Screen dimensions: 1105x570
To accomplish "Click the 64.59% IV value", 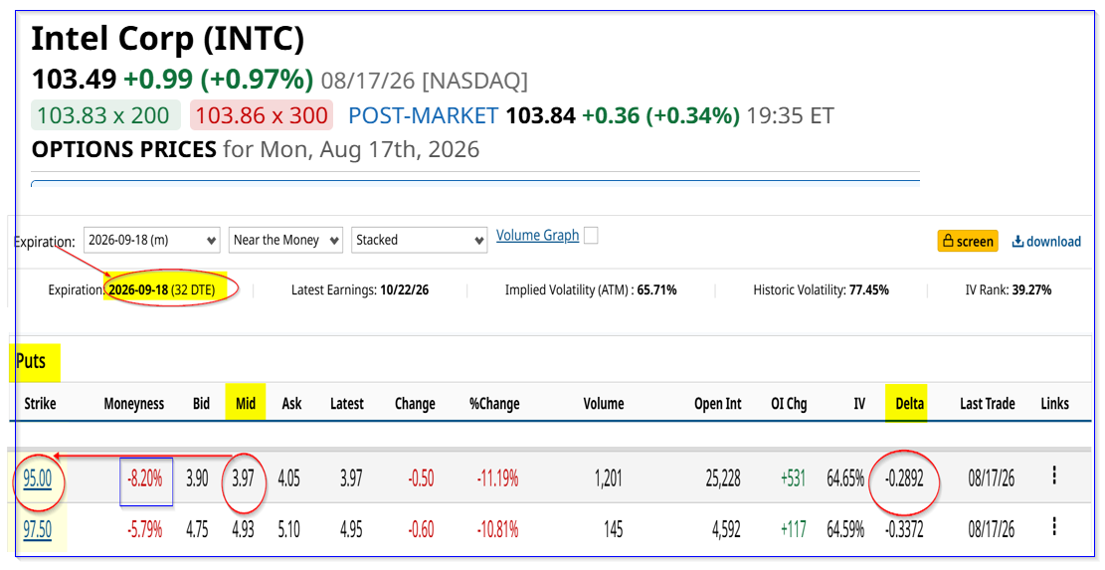I will tap(845, 529).
